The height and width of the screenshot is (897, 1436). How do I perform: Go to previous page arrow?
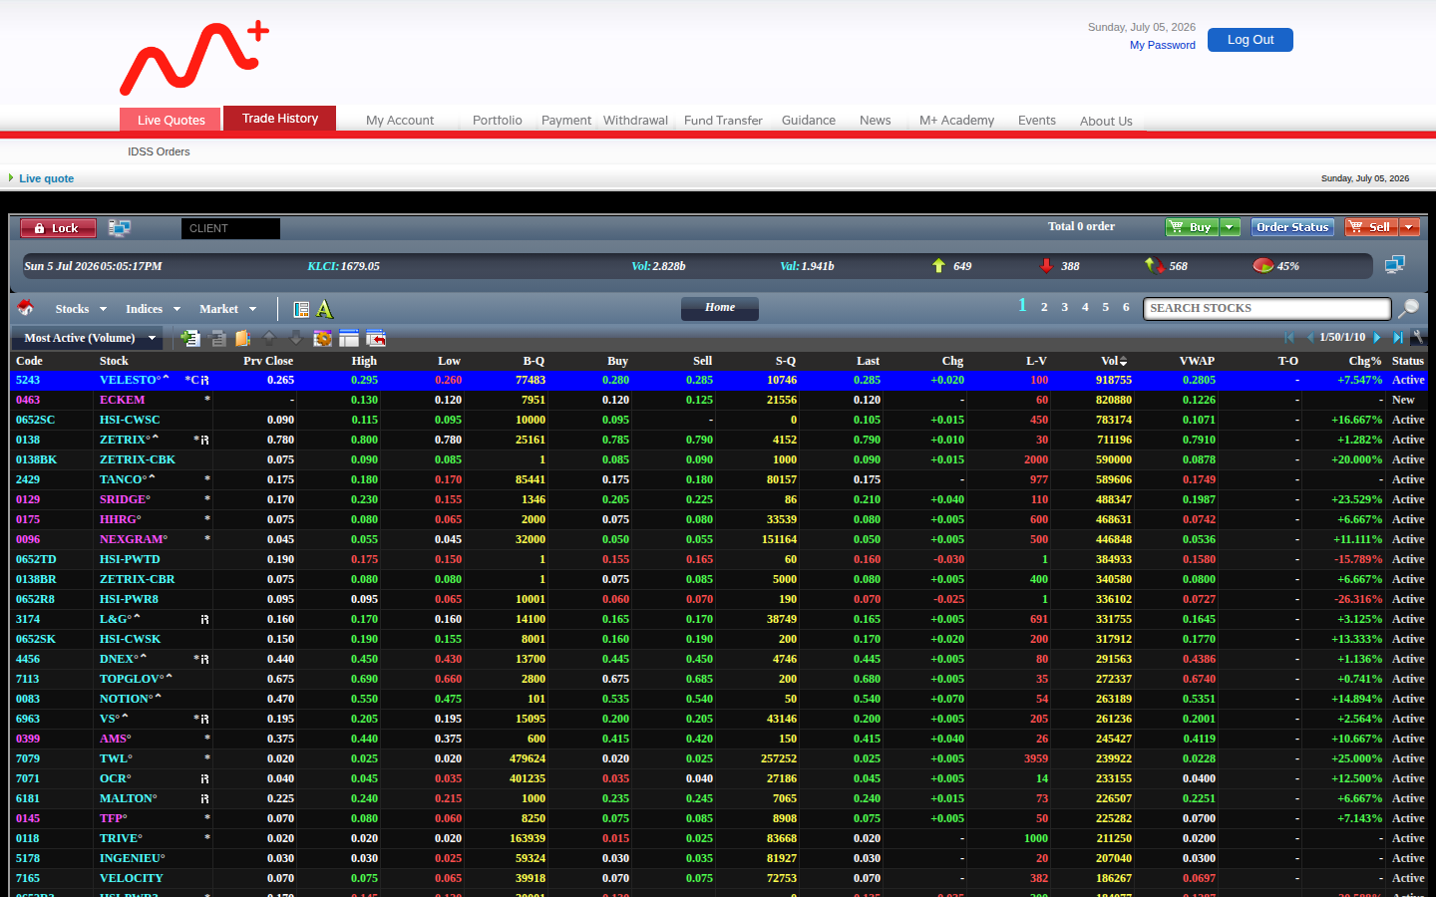1309,337
